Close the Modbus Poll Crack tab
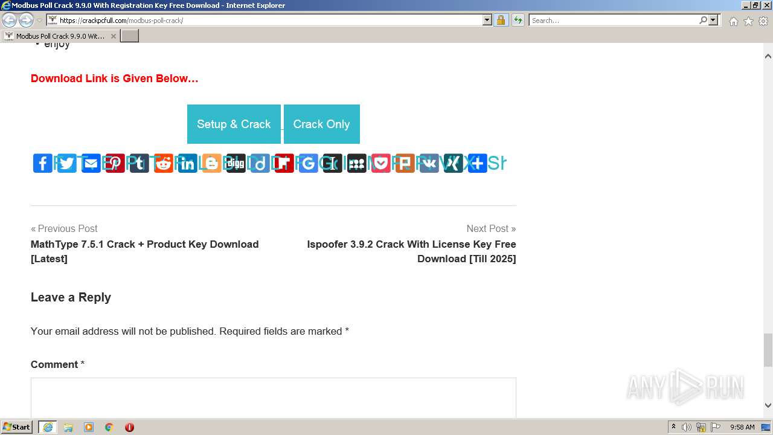Viewport: 773px width, 435px height. pos(113,36)
